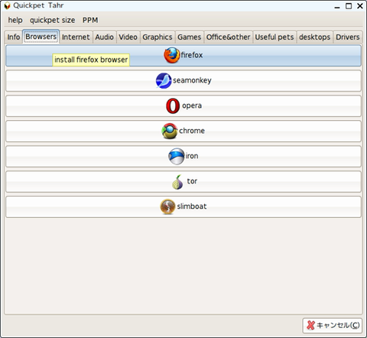Click the chrome label text

[192, 131]
